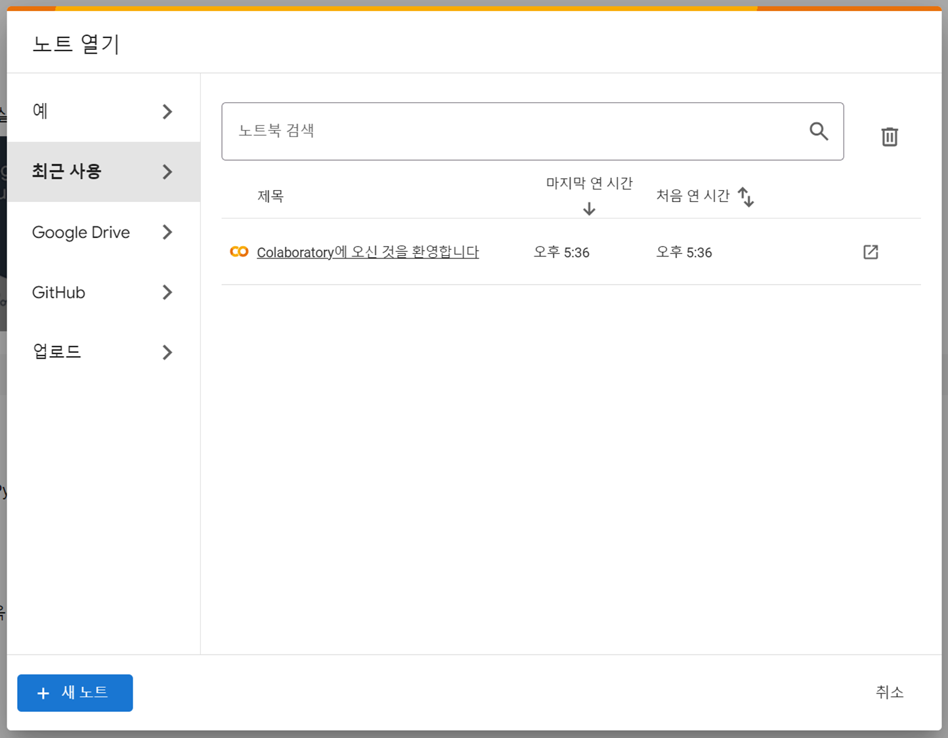Viewport: 948px width, 738px height.
Task: Expand the GitHub chevron
Action: (167, 292)
